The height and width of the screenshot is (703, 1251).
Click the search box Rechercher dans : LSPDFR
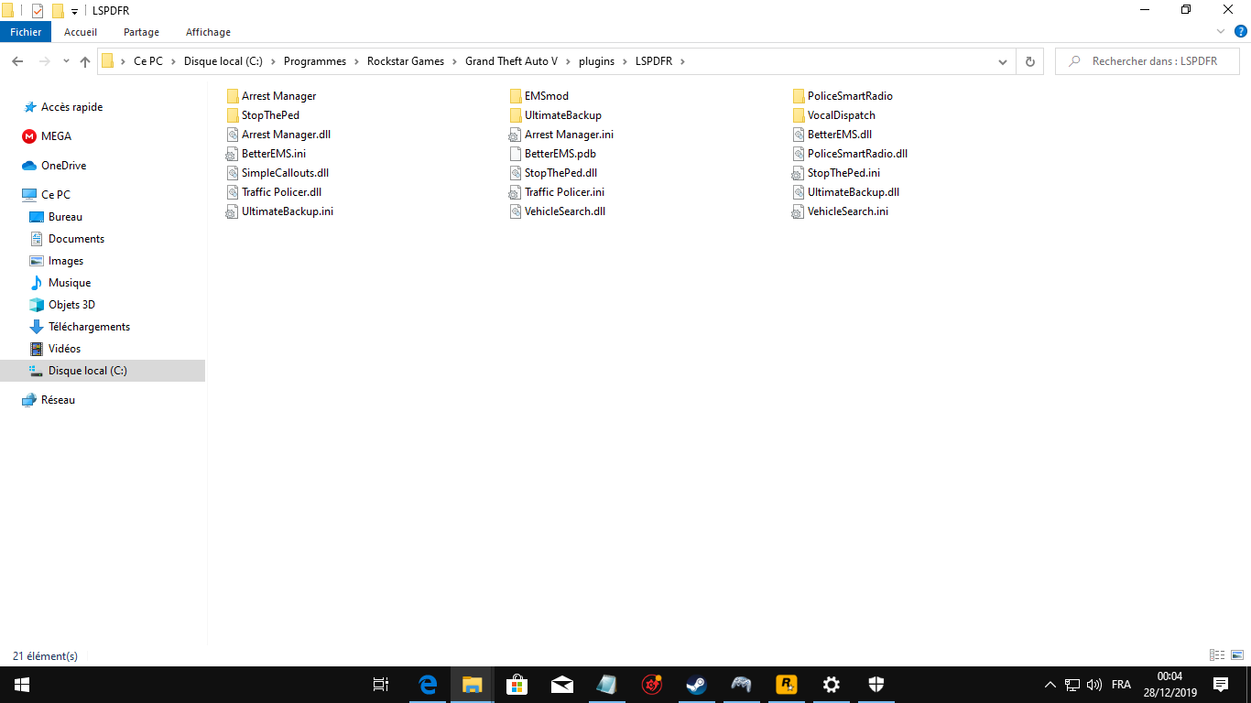click(1149, 61)
